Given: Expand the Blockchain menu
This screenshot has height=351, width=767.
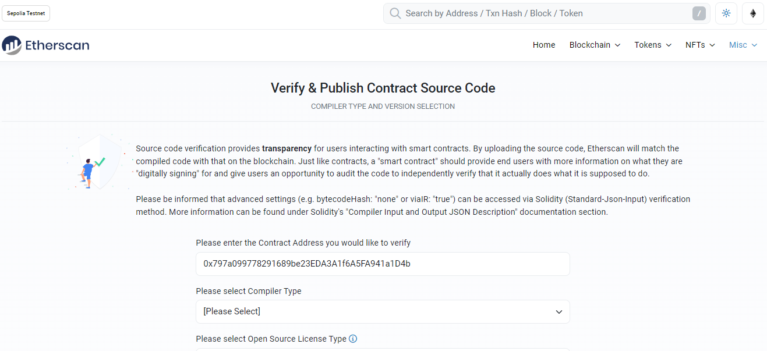Looking at the screenshot, I should (595, 45).
